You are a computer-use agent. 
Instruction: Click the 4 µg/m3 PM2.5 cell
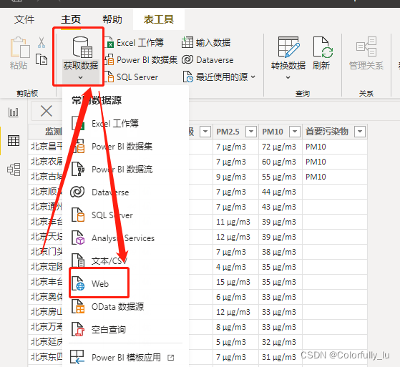235,267
